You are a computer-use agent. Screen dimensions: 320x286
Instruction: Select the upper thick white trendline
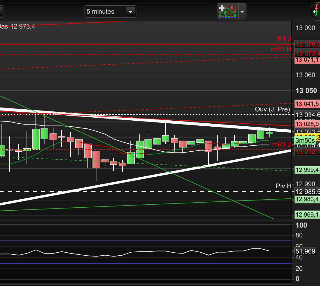146,119
